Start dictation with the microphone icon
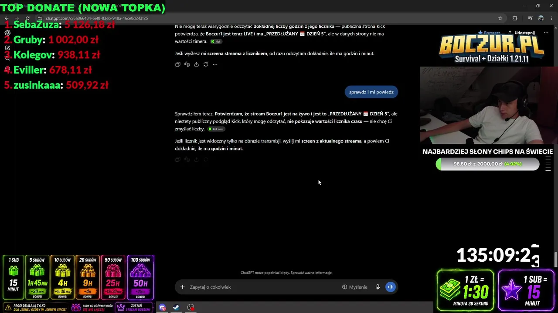558x313 pixels. point(378,287)
